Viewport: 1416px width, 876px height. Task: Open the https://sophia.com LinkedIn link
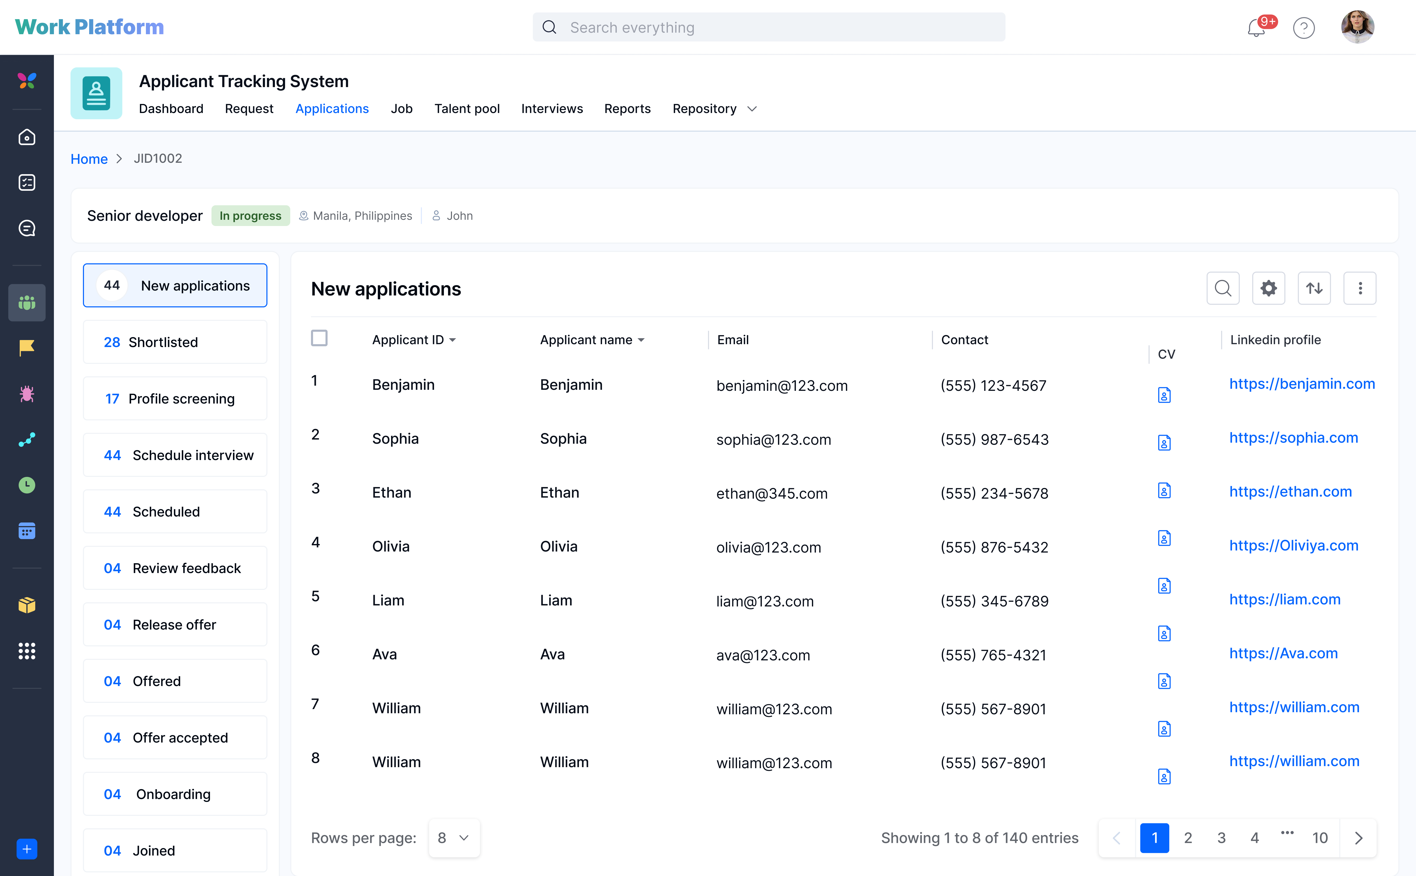tap(1293, 437)
